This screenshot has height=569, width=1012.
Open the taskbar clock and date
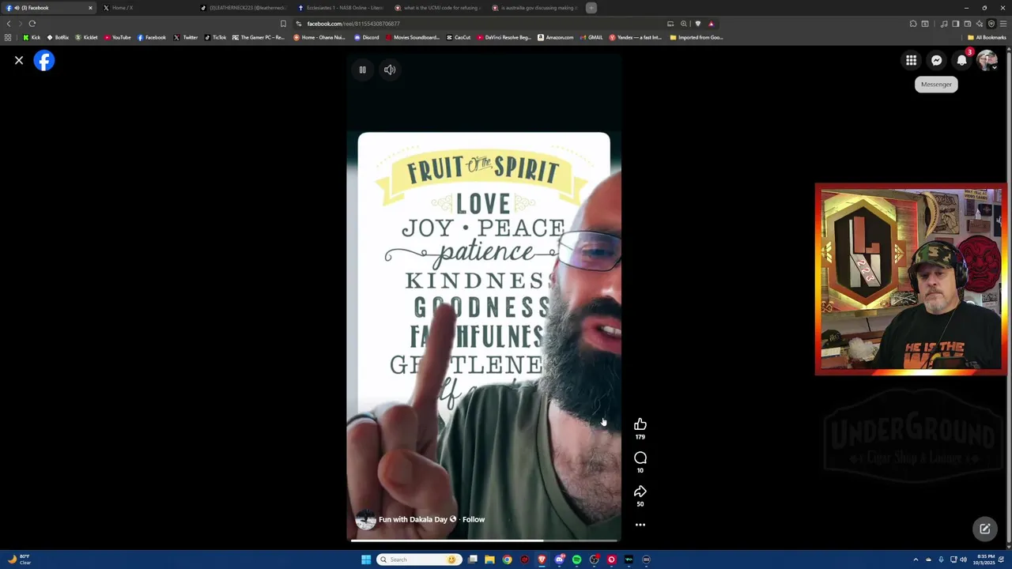(x=985, y=560)
